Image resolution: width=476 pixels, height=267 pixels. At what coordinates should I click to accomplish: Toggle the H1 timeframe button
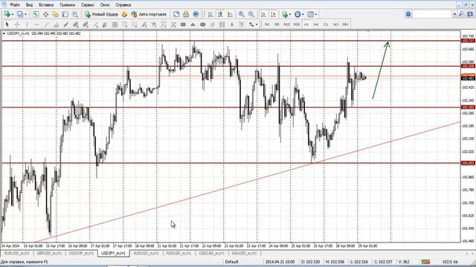306,24
